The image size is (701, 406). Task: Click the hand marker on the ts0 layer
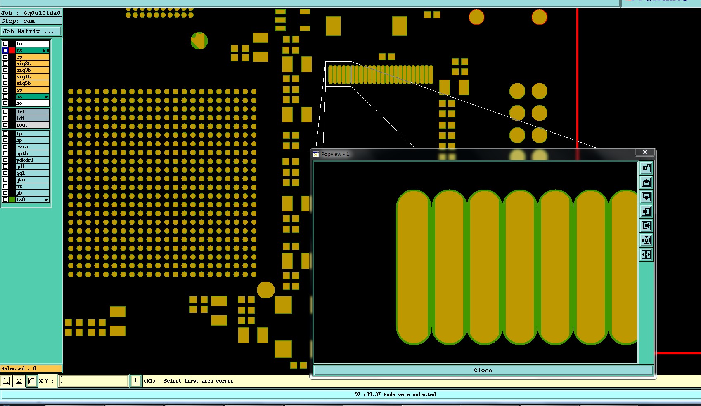[47, 199]
